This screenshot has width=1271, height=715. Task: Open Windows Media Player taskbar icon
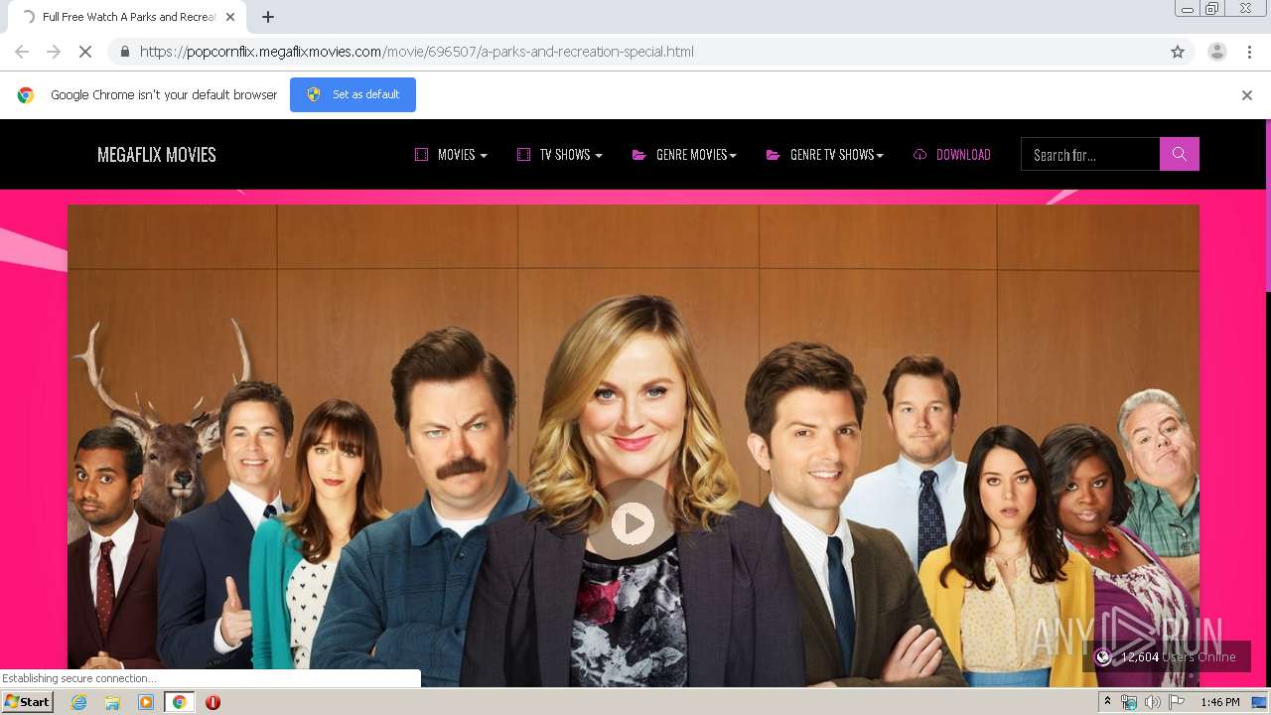[146, 702]
